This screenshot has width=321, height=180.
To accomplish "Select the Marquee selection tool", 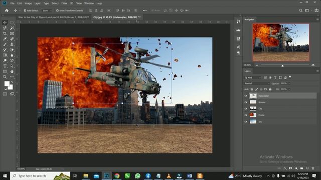I will click(12, 22).
